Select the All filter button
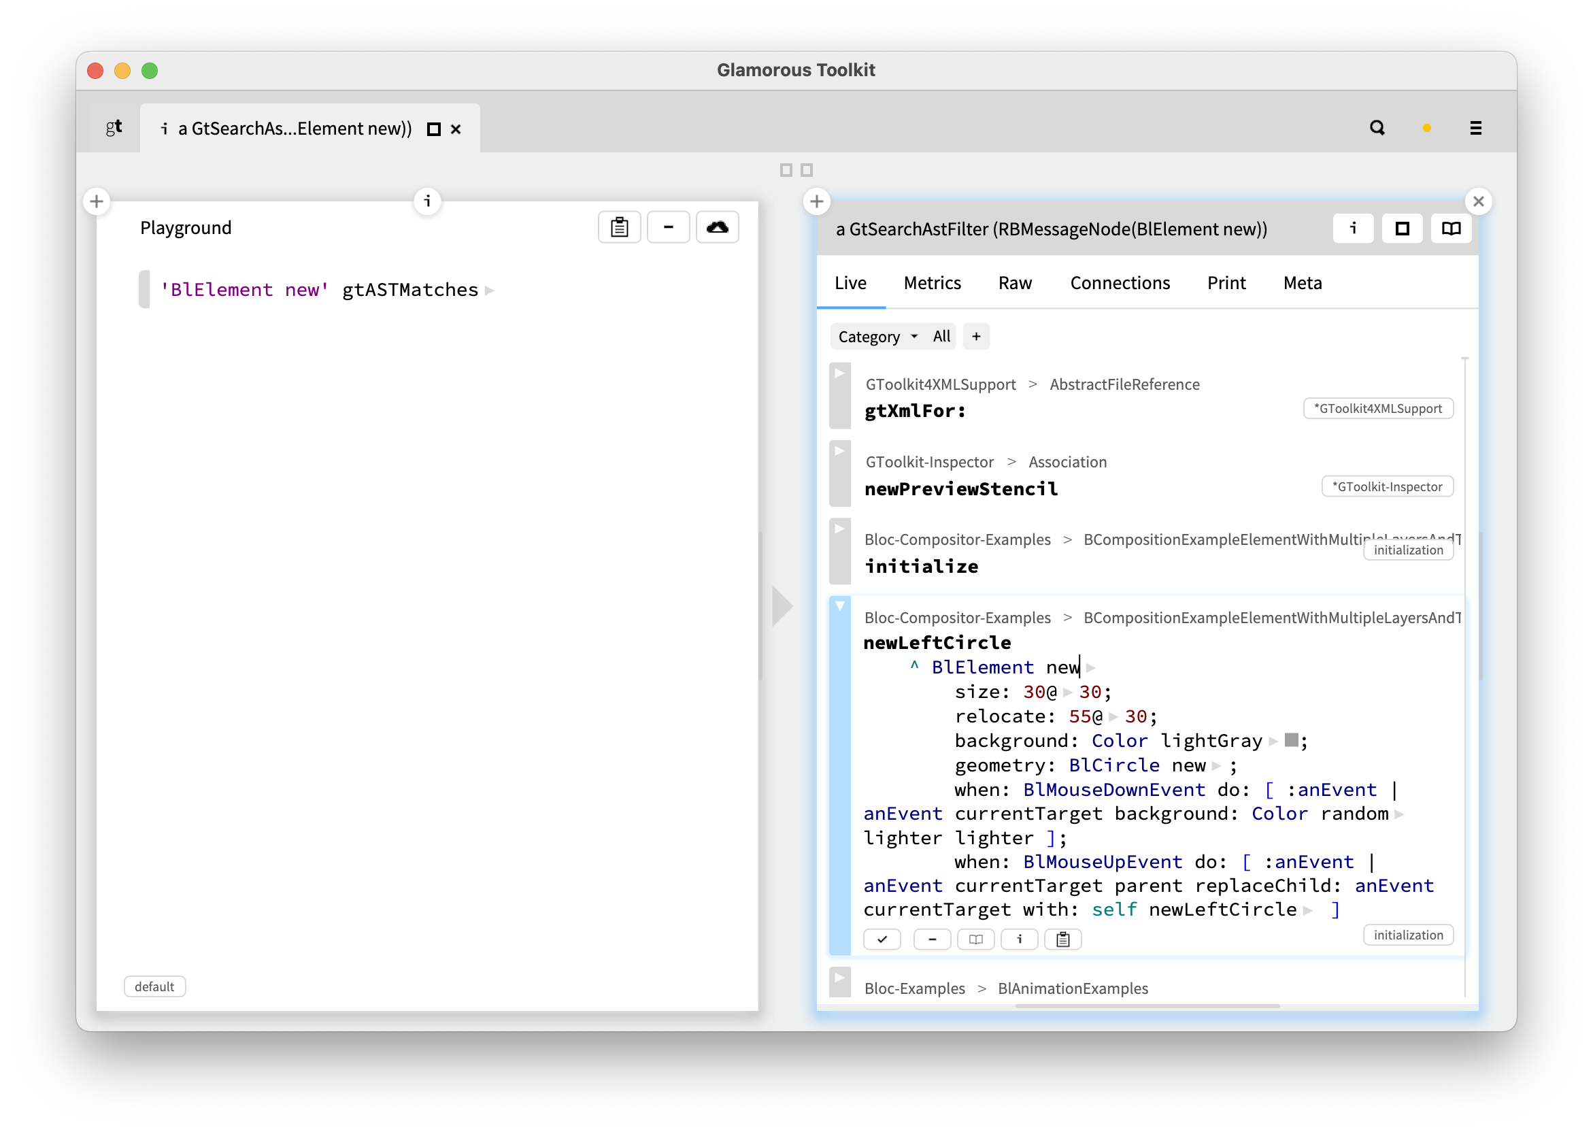Screen dimensions: 1593x1132 click(x=941, y=336)
